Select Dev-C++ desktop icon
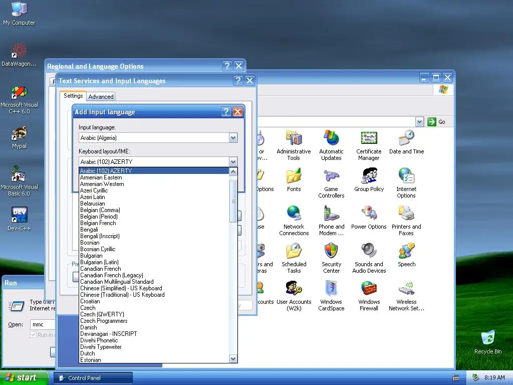The width and height of the screenshot is (513, 385). [19, 219]
